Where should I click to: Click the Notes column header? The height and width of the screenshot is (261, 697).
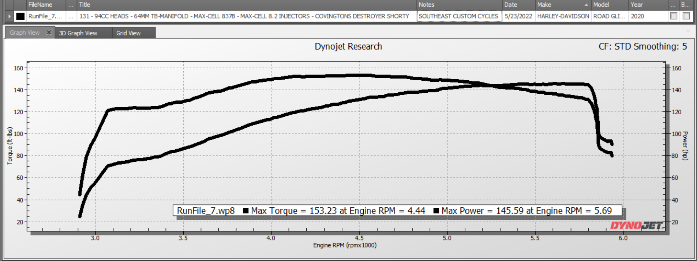tap(459, 5)
